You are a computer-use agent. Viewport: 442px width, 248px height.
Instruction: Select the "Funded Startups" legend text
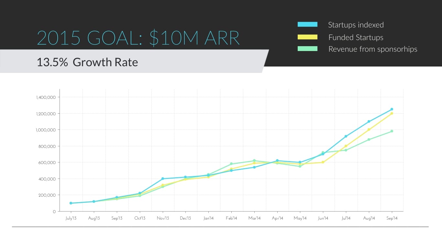(356, 37)
